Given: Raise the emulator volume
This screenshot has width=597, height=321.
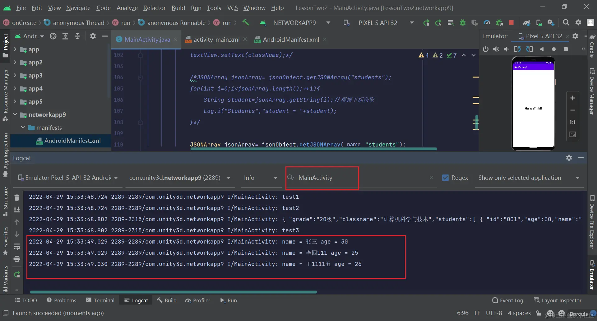Looking at the screenshot, I should coord(496,49).
